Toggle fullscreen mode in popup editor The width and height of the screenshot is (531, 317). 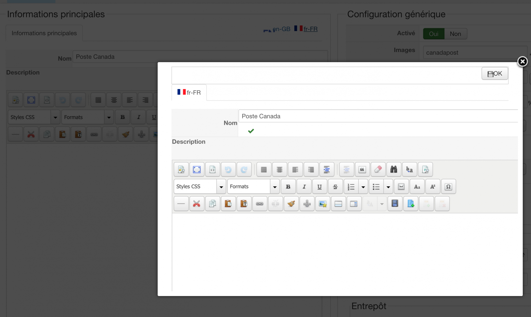pos(197,170)
